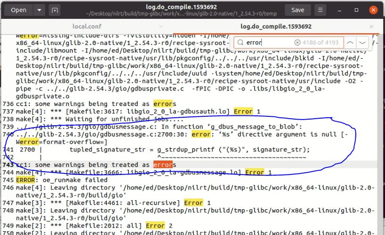Maximize the gedit window
The width and height of the screenshot is (385, 235).
(x=356, y=10)
